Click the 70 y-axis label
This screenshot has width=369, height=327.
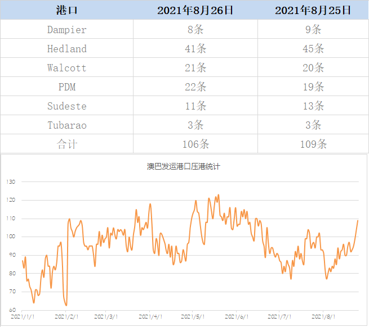pyautogui.click(x=12, y=292)
